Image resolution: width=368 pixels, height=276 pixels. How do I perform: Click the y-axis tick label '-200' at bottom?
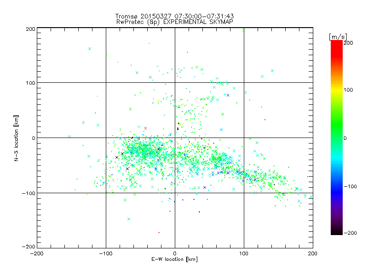click(29, 247)
